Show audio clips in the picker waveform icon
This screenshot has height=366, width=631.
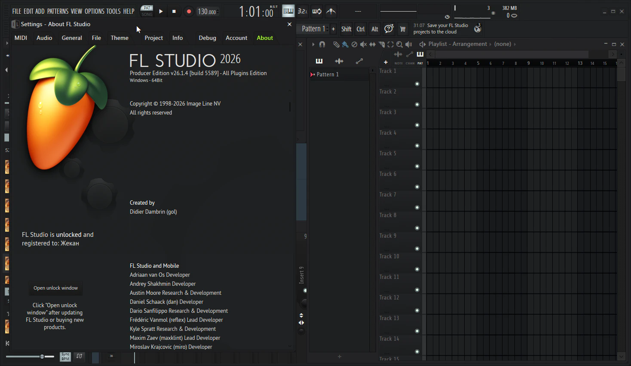(x=339, y=61)
